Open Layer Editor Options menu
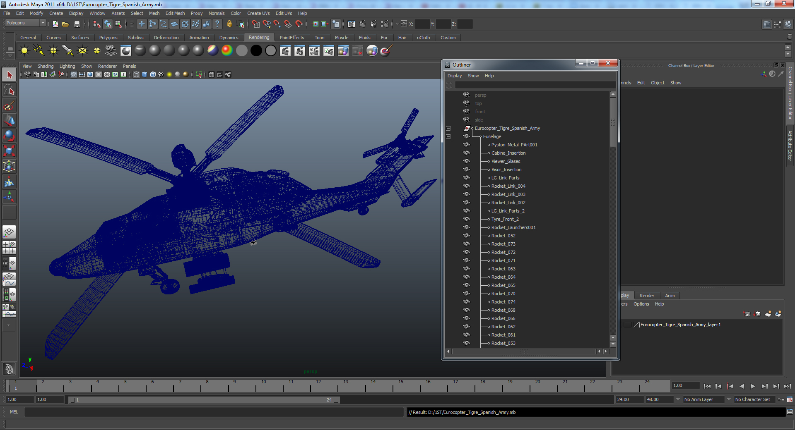 (x=641, y=304)
